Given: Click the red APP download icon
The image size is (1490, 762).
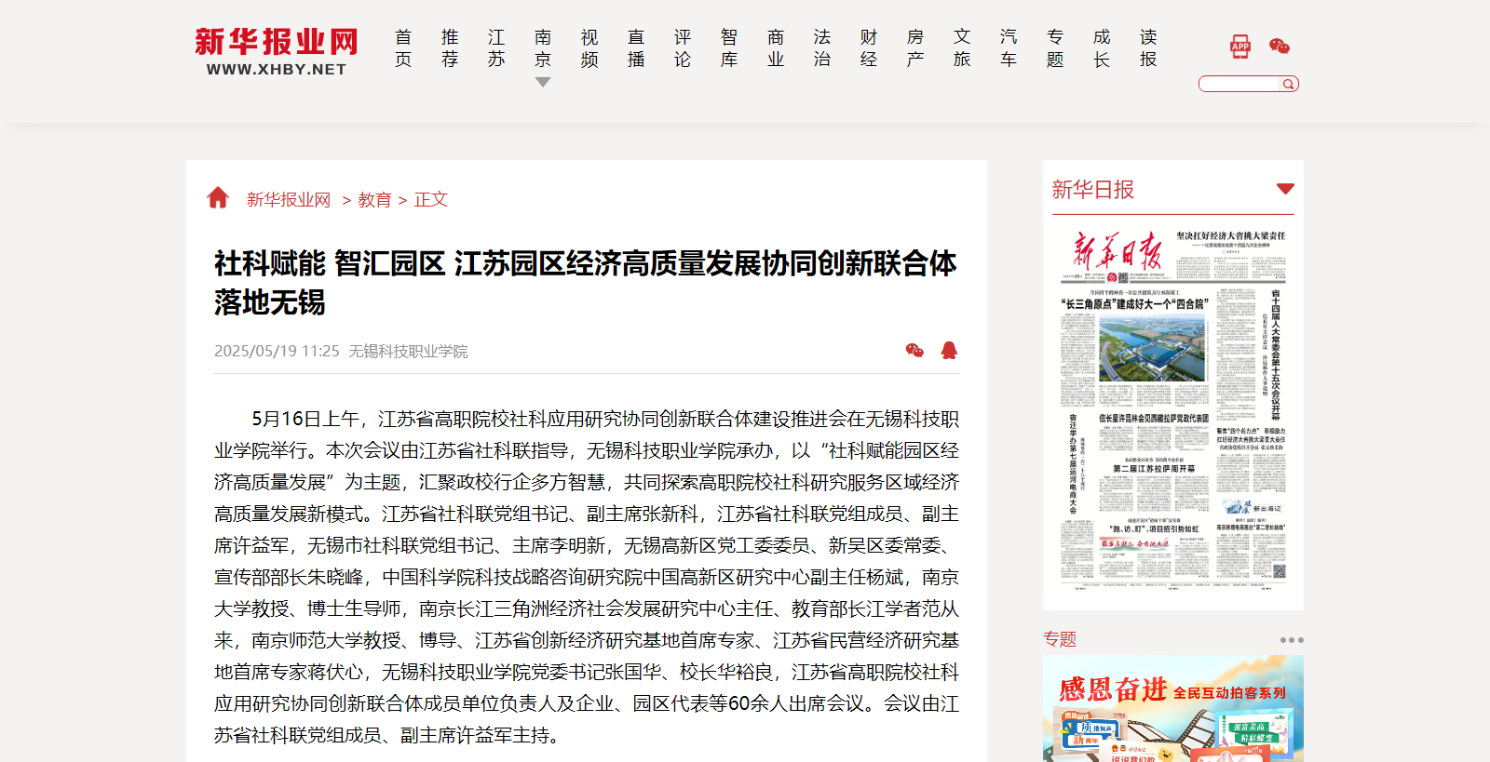Looking at the screenshot, I should click(1239, 47).
